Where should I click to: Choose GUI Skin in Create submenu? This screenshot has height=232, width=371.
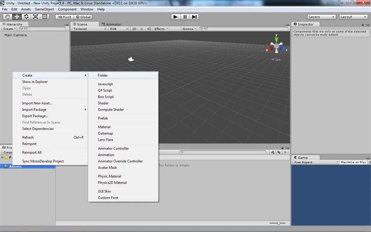pos(123,191)
